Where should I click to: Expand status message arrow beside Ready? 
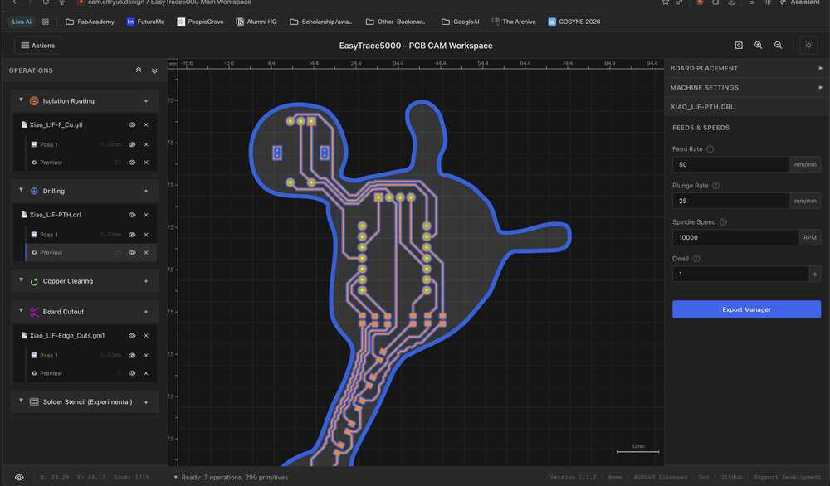click(176, 477)
